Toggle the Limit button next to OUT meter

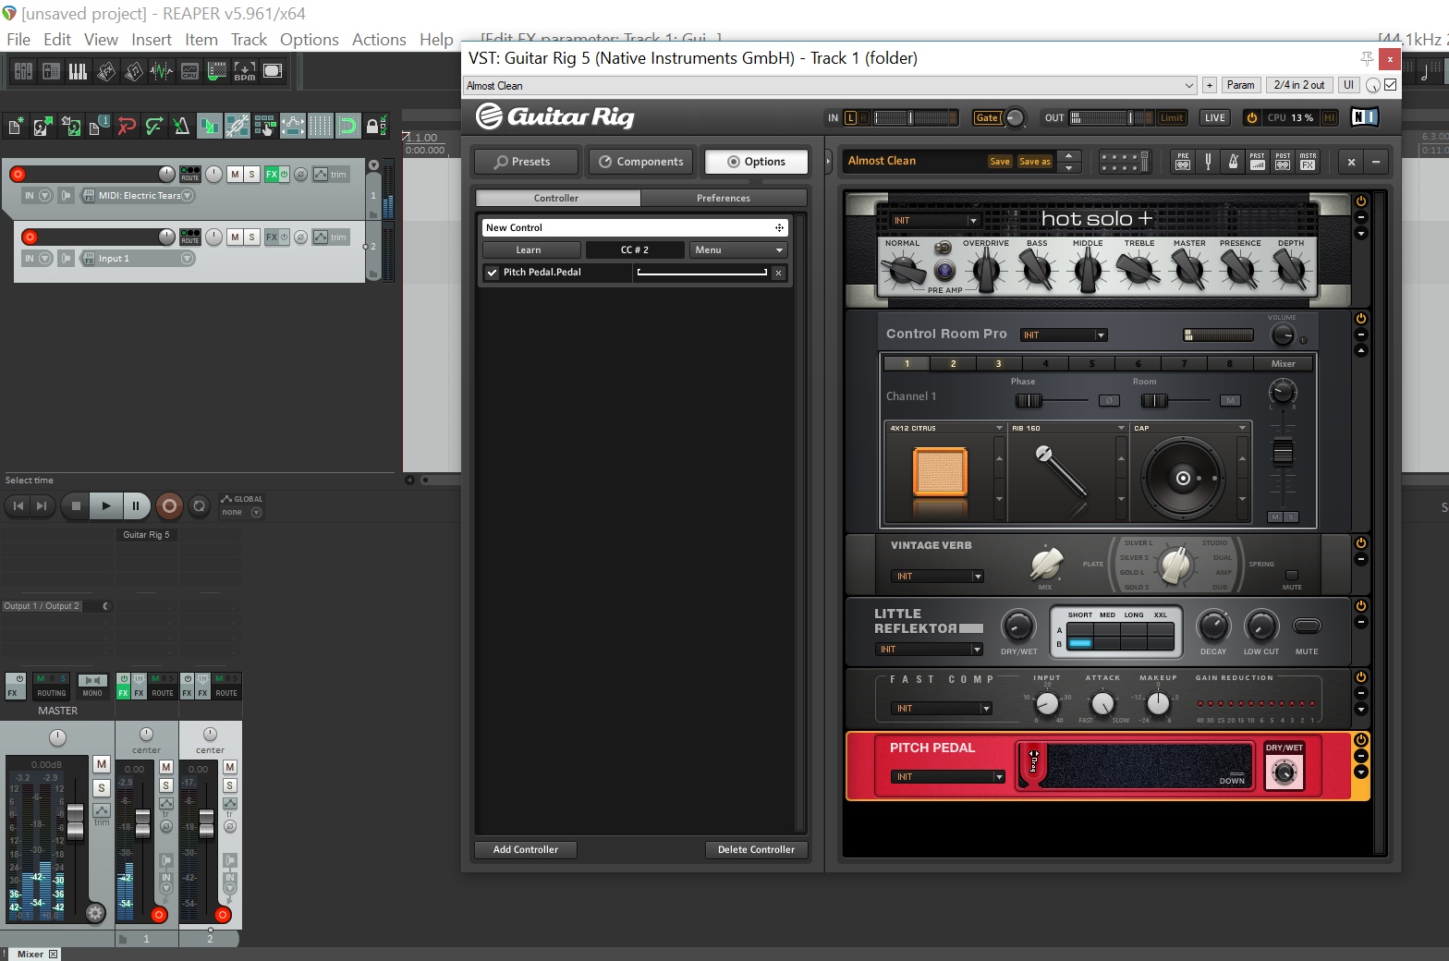(x=1172, y=117)
